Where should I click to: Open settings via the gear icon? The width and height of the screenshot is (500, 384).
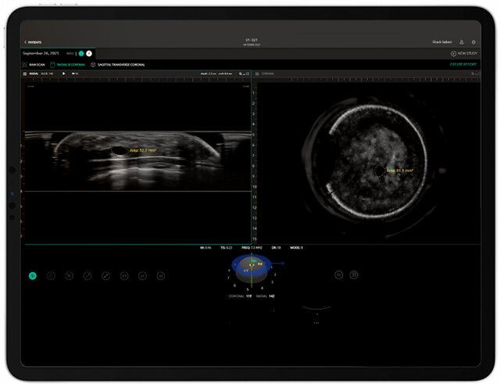(473, 41)
